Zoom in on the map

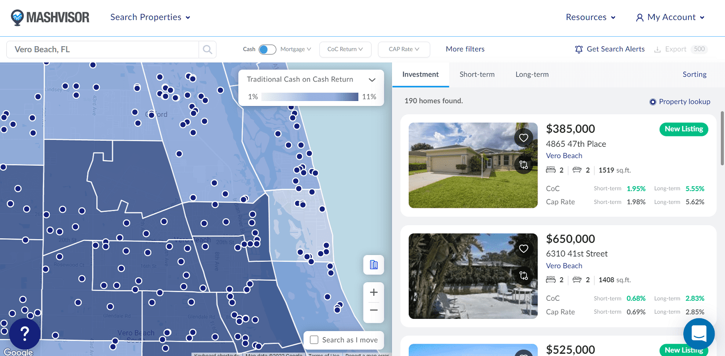click(x=374, y=293)
